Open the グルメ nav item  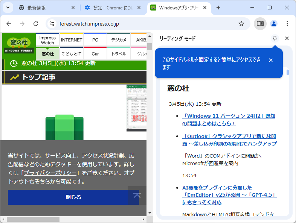tap(139, 53)
